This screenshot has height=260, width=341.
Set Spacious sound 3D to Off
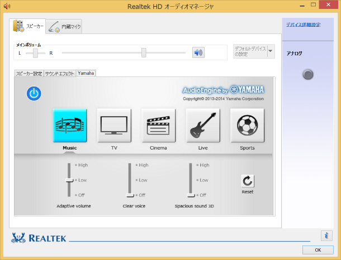[201, 195]
